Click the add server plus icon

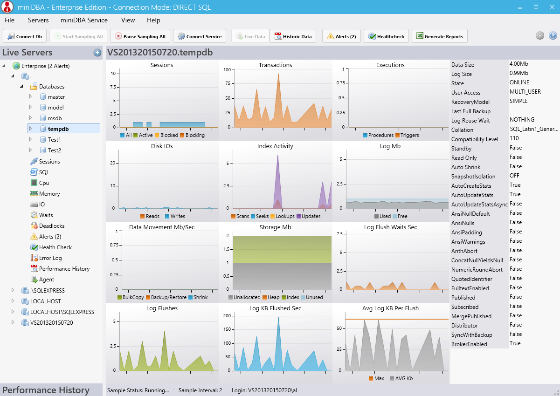coord(97,53)
